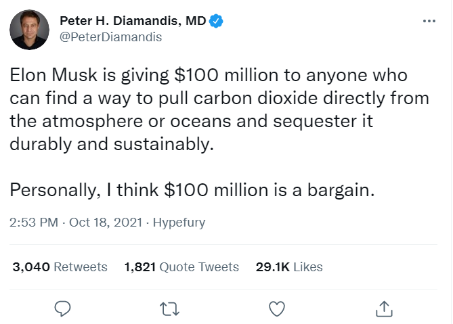
Task: Click the tweet line starting with Elon Musk
Action: tap(209, 75)
